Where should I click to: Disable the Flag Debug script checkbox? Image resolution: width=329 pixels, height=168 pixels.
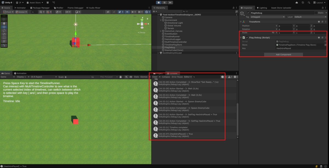pyautogui.click(x=247, y=37)
